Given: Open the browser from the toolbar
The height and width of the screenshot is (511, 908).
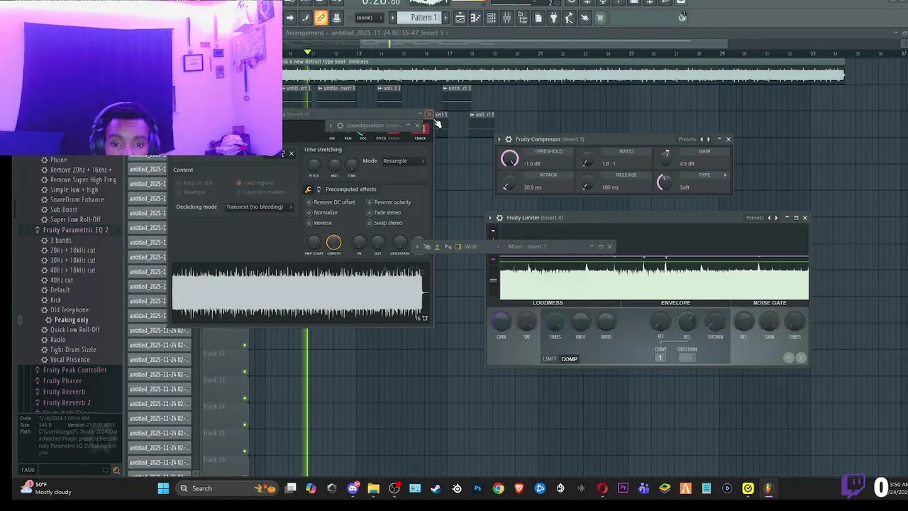Looking at the screenshot, I should [522, 18].
